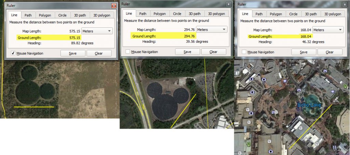Viewport: 350px width, 155px height.
Task: Switch to Polygon tab in the 575.15 Ruler dialog
Action: 45,15
